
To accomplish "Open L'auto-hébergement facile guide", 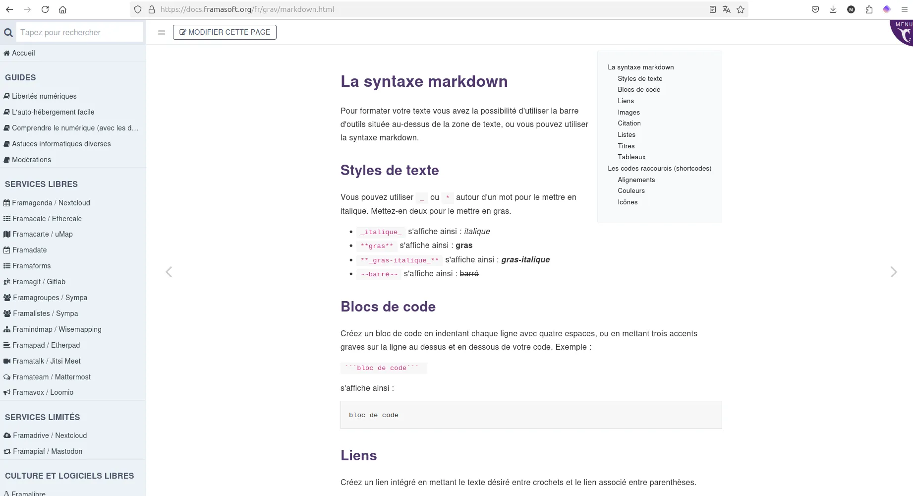I will pyautogui.click(x=73, y=112).
